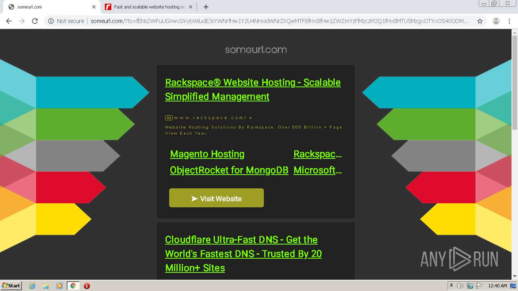Image resolution: width=518 pixels, height=291 pixels.
Task: Close the someurl.com tab
Action: pos(94,7)
